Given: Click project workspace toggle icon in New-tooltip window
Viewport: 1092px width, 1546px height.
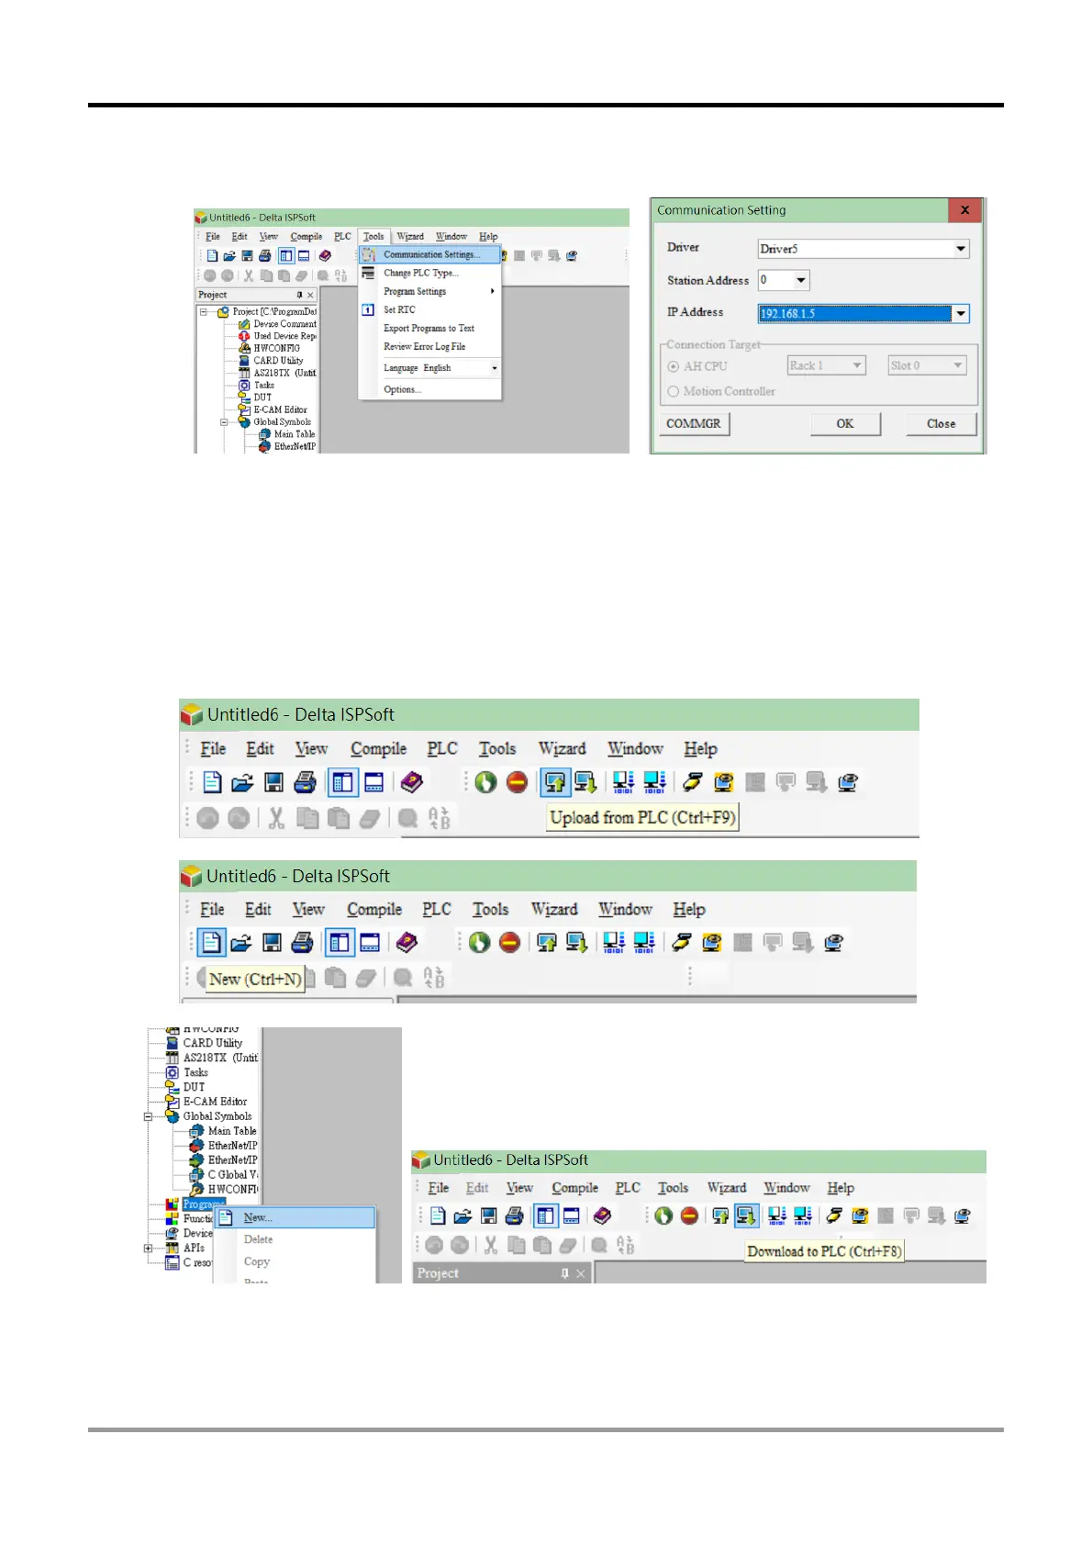Looking at the screenshot, I should [340, 943].
